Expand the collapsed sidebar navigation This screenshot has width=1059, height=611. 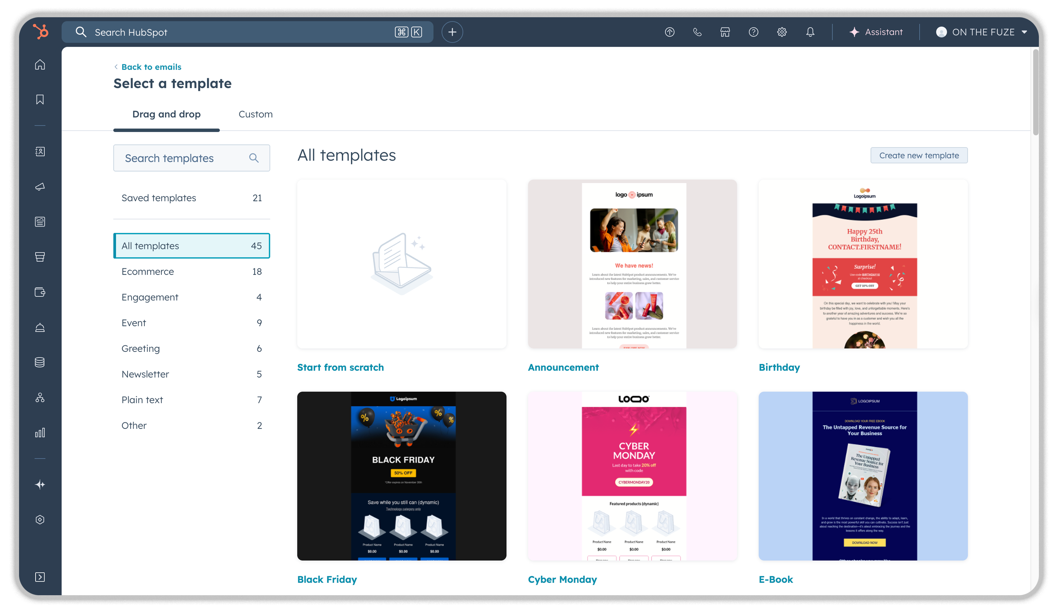(x=40, y=577)
